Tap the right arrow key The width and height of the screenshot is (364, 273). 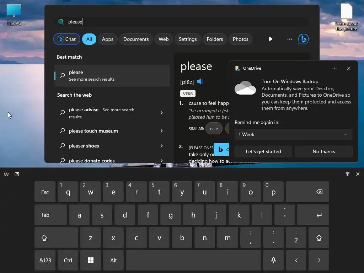coord(319,260)
